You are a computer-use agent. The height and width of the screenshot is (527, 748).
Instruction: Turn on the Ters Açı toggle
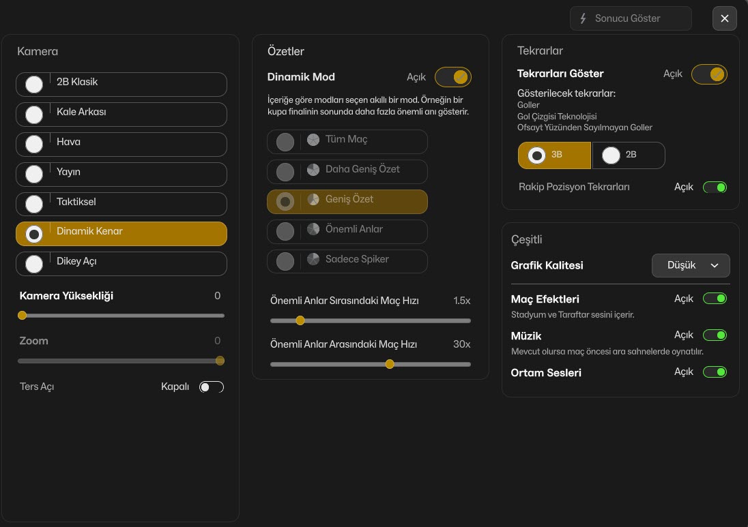pyautogui.click(x=211, y=387)
